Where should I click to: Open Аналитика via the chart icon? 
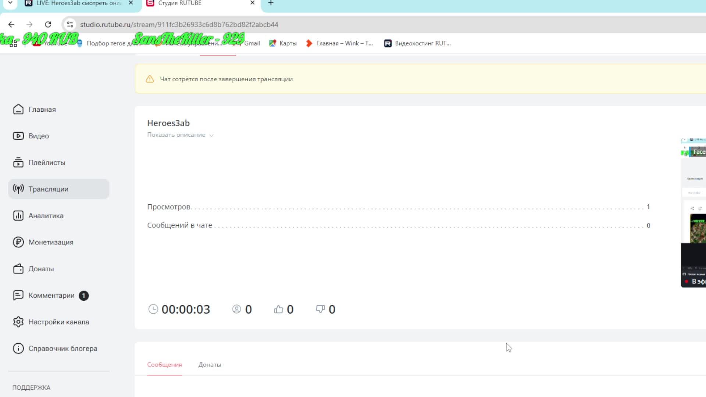[18, 216]
